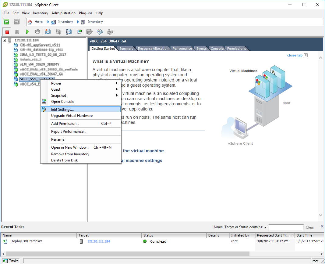This screenshot has height=264, width=325.
Task: Click the red Power Off toolbar icon
Action: click(x=7, y=32)
